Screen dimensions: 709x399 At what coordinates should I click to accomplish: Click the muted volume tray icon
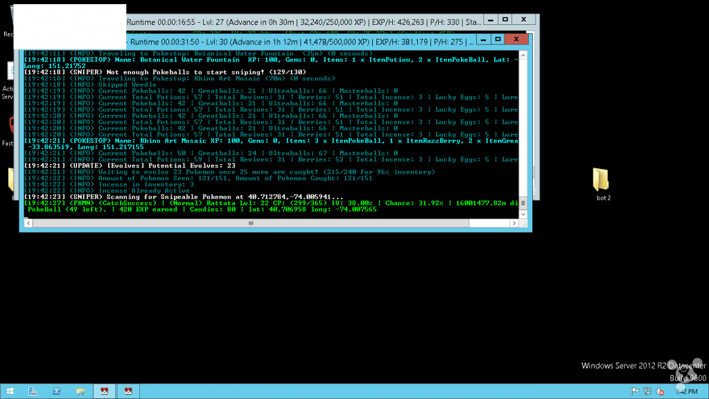660,391
